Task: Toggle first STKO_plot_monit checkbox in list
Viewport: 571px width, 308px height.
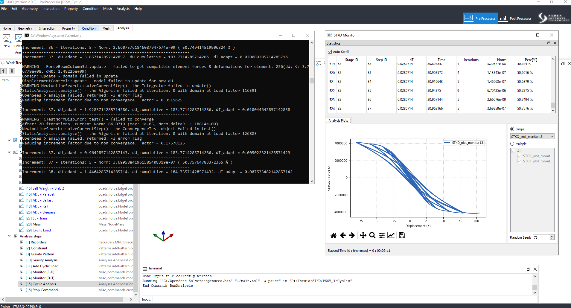Action: 519,156
